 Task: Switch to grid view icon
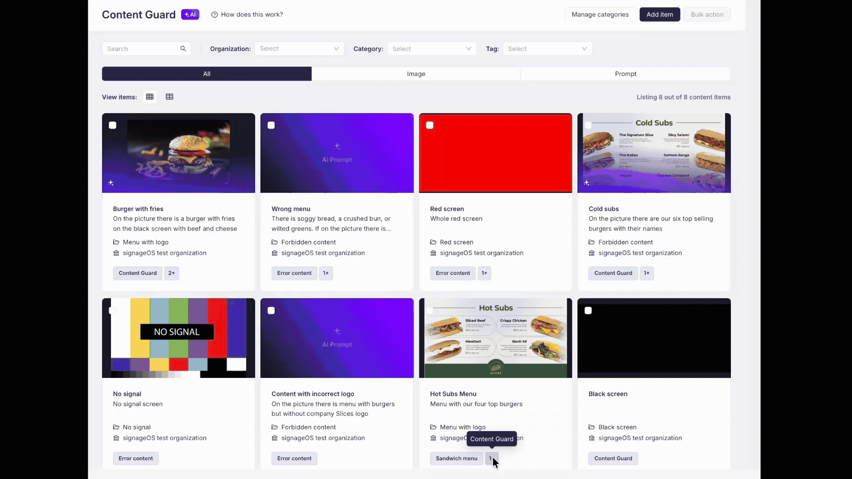[150, 97]
